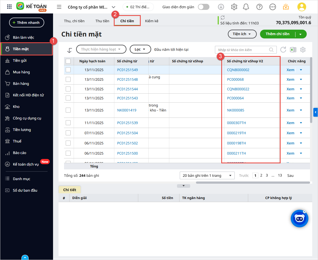318x260 pixels.
Task: Open Mua hàng in the sidebar
Action: tap(21, 72)
